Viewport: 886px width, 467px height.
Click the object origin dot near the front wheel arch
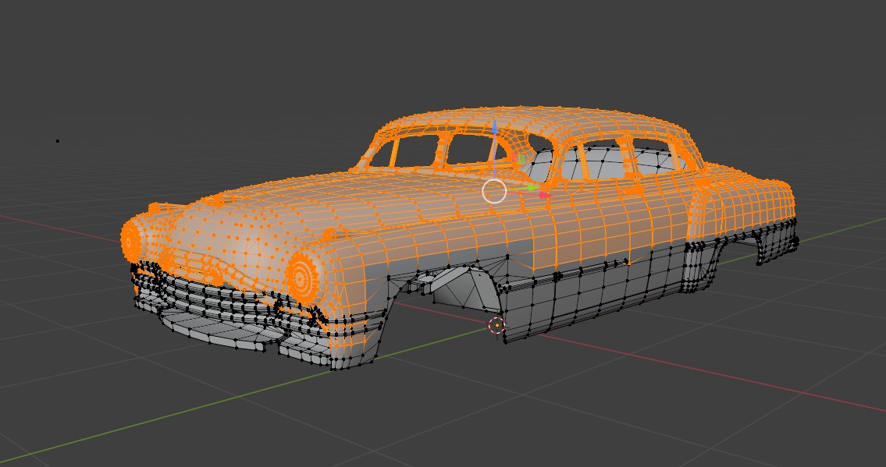[x=496, y=325]
